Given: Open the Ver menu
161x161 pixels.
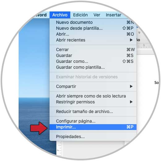Looking at the screenshot, I should click(97, 15).
